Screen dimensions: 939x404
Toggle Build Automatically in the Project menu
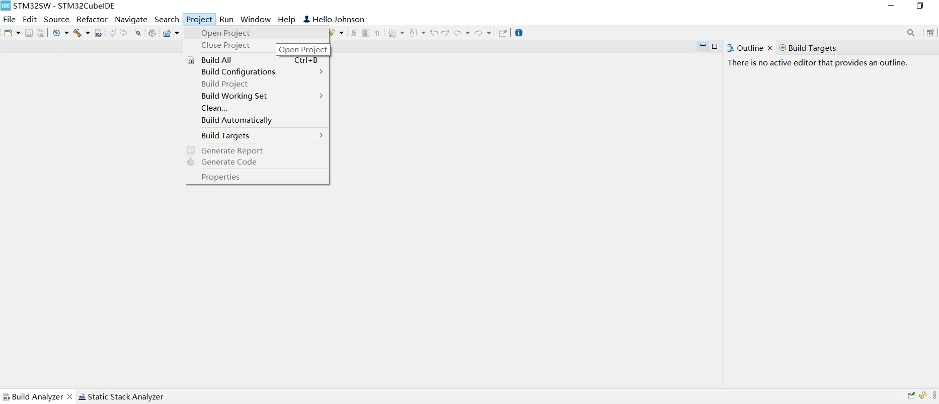(256, 120)
